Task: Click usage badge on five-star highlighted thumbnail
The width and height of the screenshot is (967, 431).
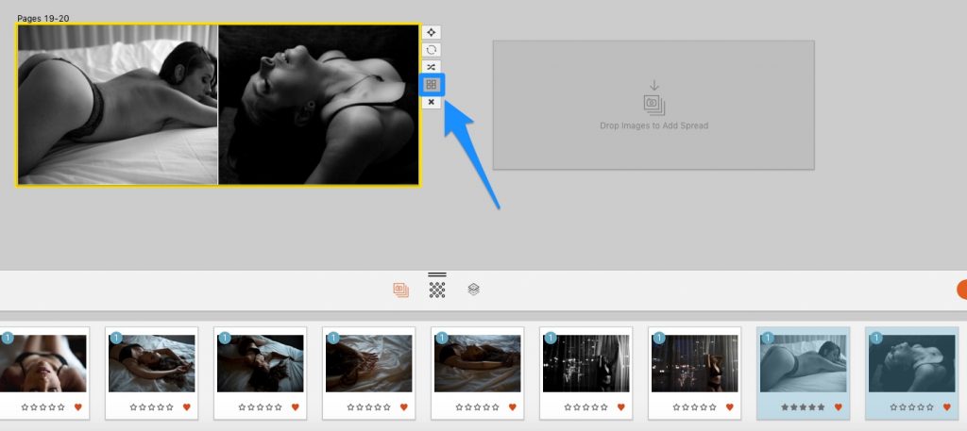Action: pyautogui.click(x=767, y=338)
